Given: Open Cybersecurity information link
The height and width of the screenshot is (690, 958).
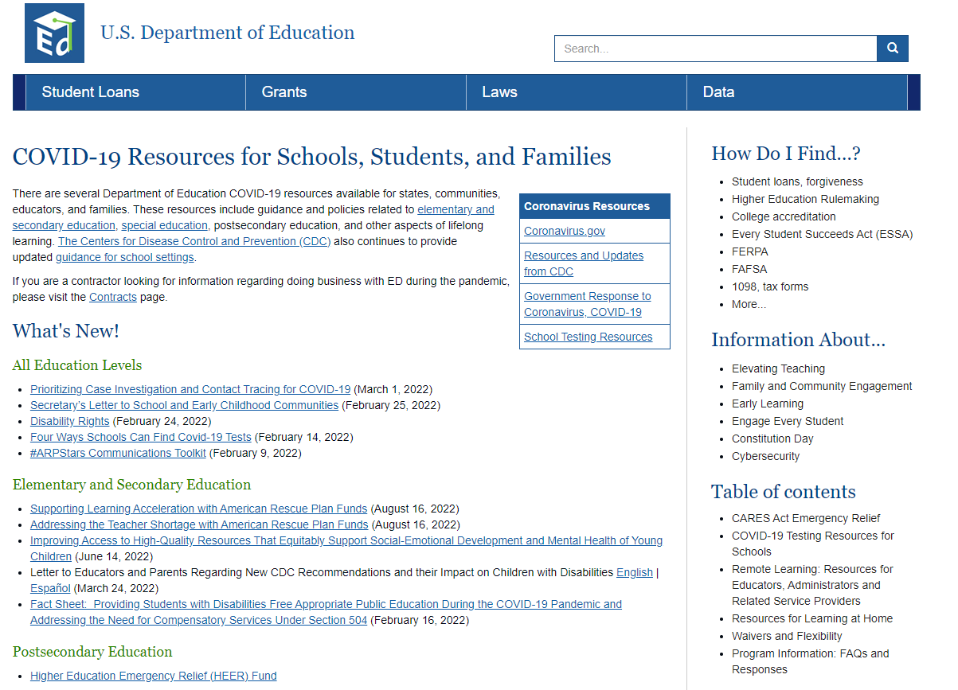Looking at the screenshot, I should [x=765, y=456].
